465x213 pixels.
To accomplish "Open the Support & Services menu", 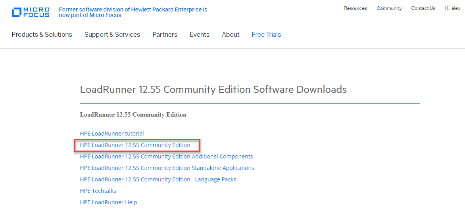I will 112,35.
